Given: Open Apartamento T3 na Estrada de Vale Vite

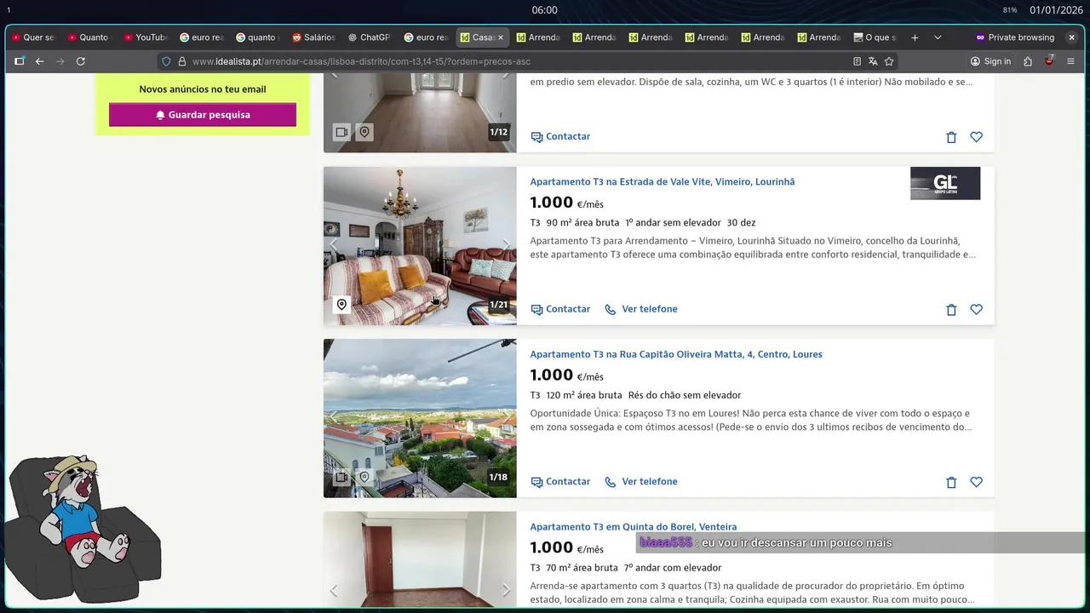Looking at the screenshot, I should [x=663, y=181].
